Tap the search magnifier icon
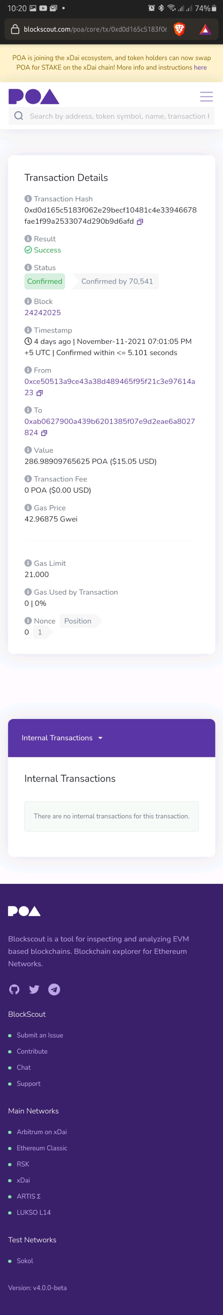Viewport: 223px width, 1315px height. click(18, 116)
